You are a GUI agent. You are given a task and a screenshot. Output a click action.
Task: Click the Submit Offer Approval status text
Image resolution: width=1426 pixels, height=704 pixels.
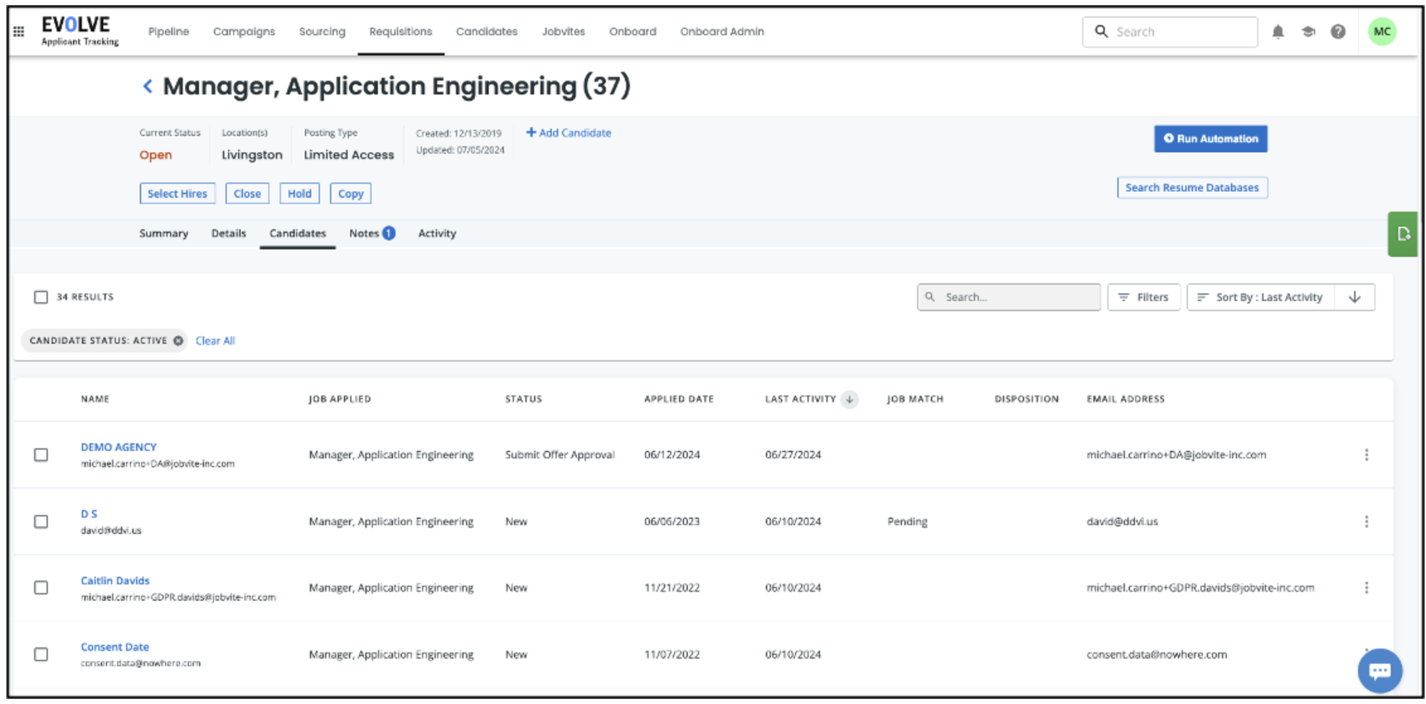(x=560, y=455)
